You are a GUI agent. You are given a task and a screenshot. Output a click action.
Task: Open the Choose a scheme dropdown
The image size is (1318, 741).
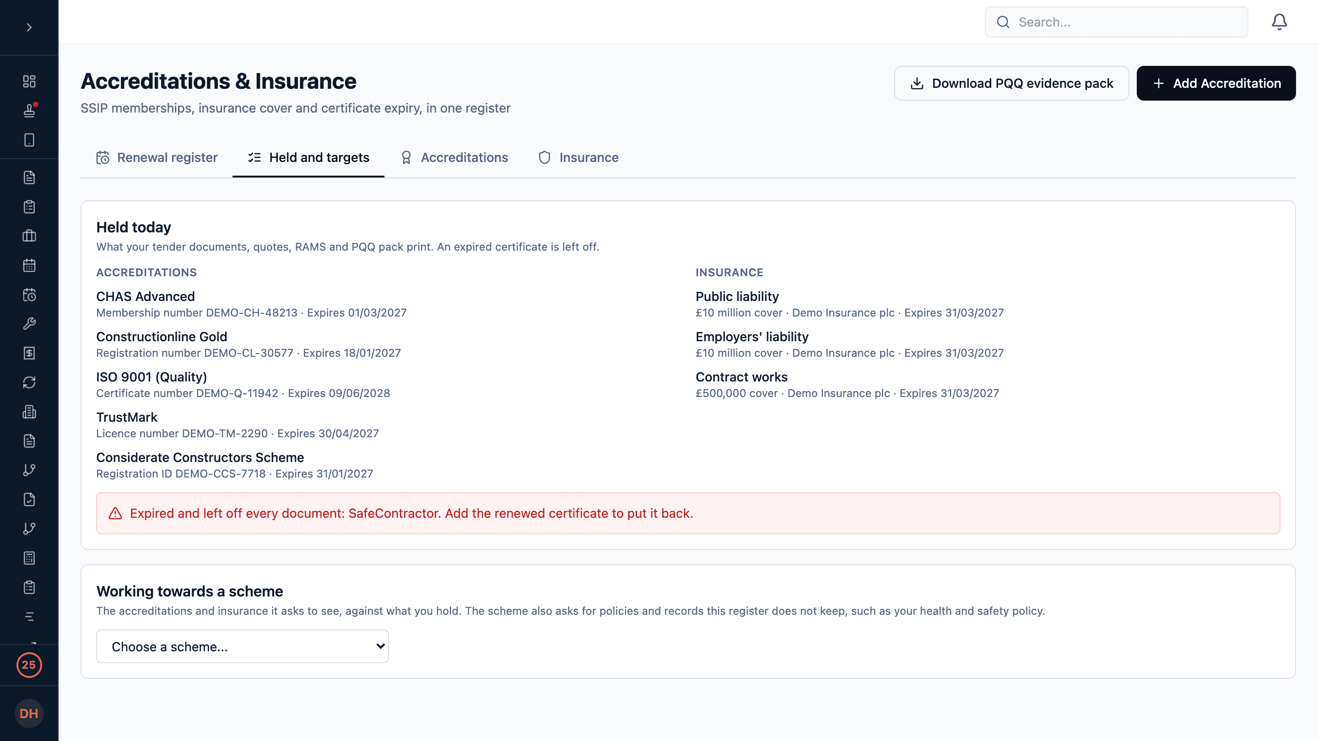[243, 646]
